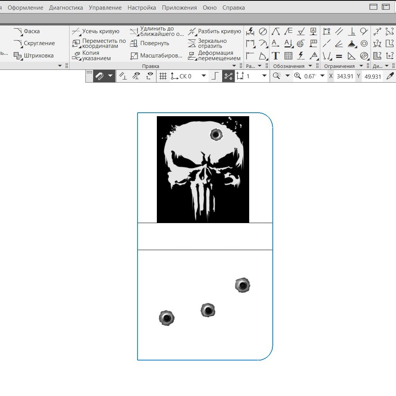Insert a table from Обозначения panel
The image size is (396, 396).
tap(288, 56)
